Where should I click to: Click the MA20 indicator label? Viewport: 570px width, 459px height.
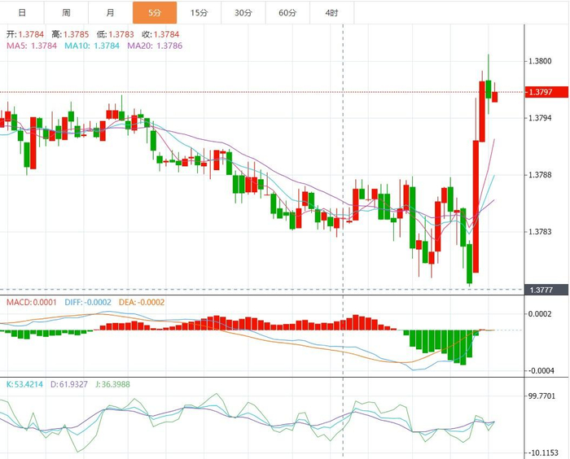155,46
